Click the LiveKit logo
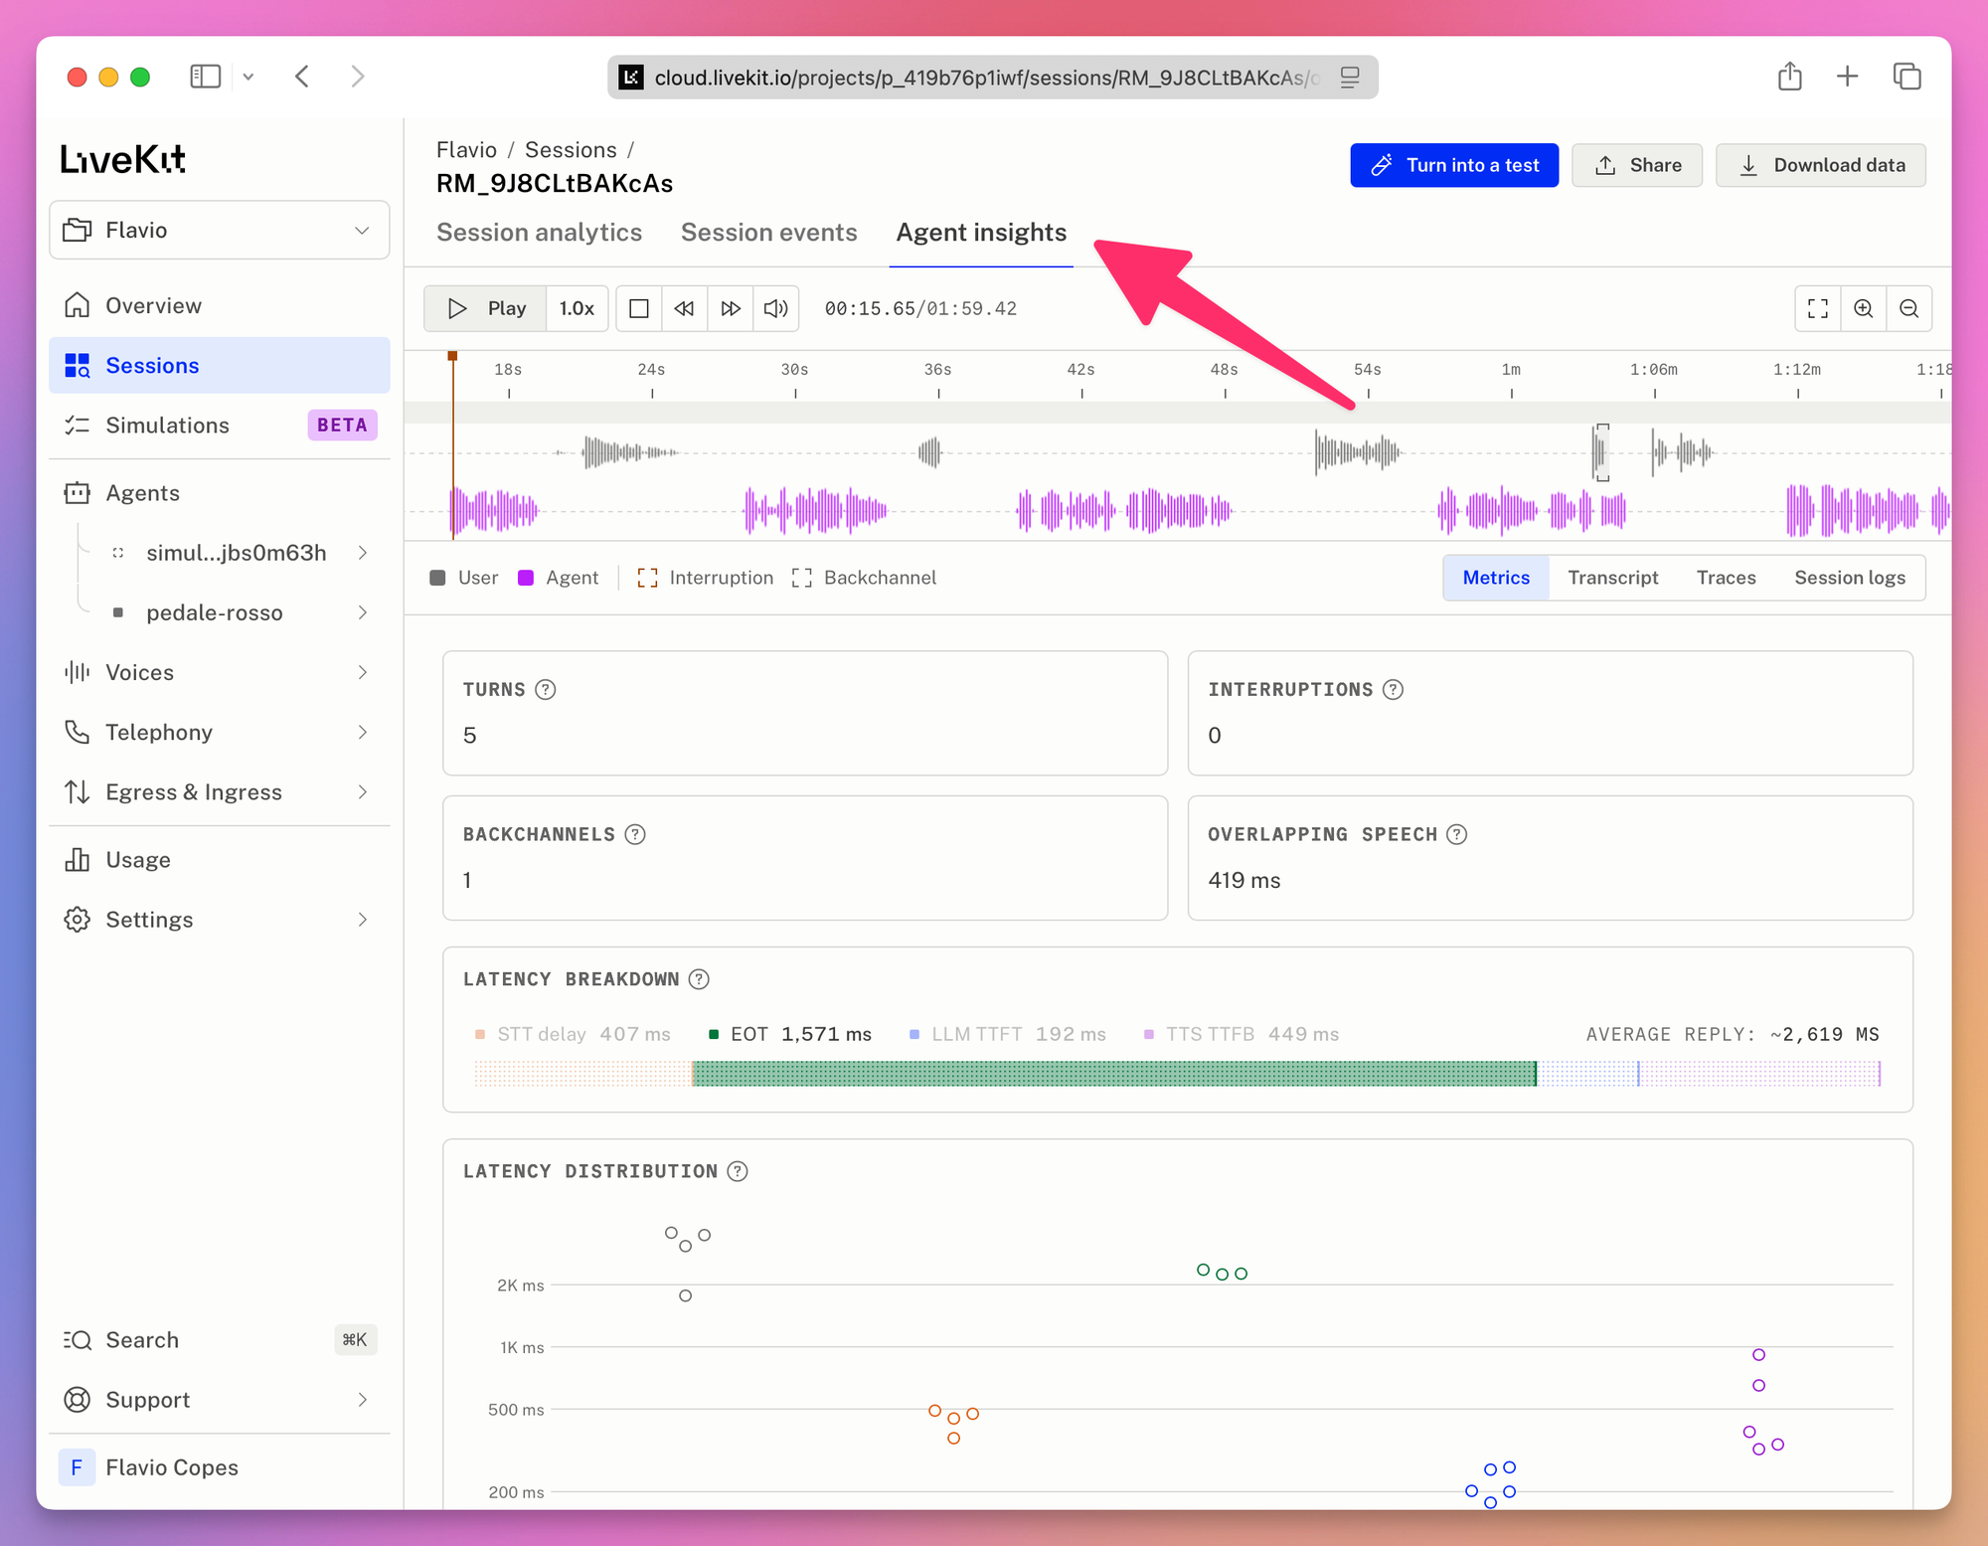 pyautogui.click(x=122, y=159)
